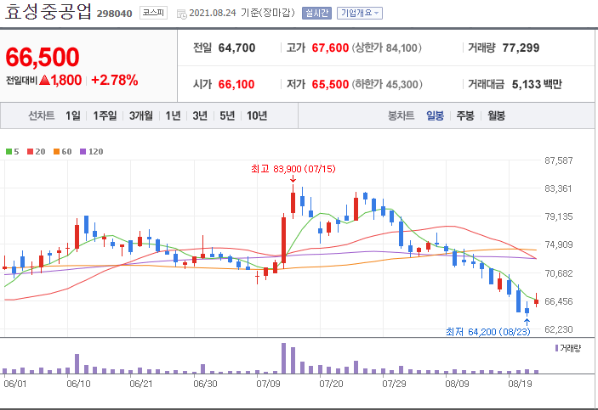Image resolution: width=598 pixels, height=410 pixels.
Task: Click the 거래량 value 77,299
Action: click(521, 48)
